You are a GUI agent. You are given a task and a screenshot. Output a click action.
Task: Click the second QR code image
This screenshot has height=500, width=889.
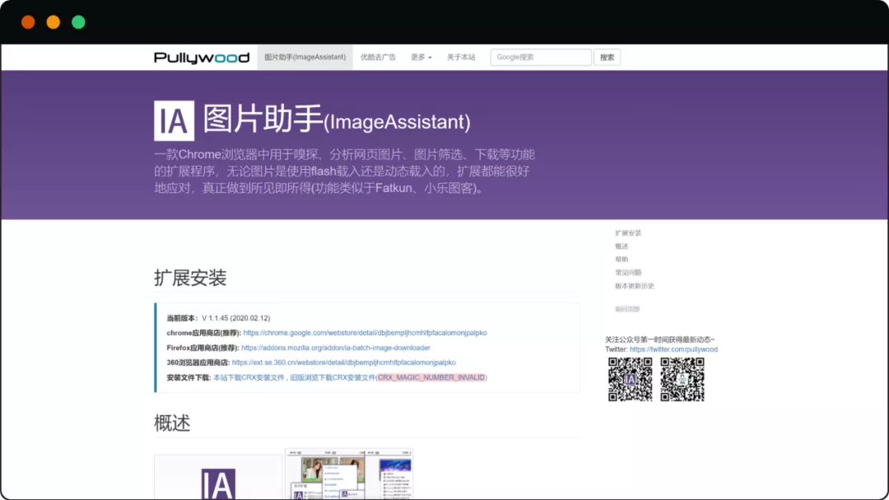click(682, 379)
